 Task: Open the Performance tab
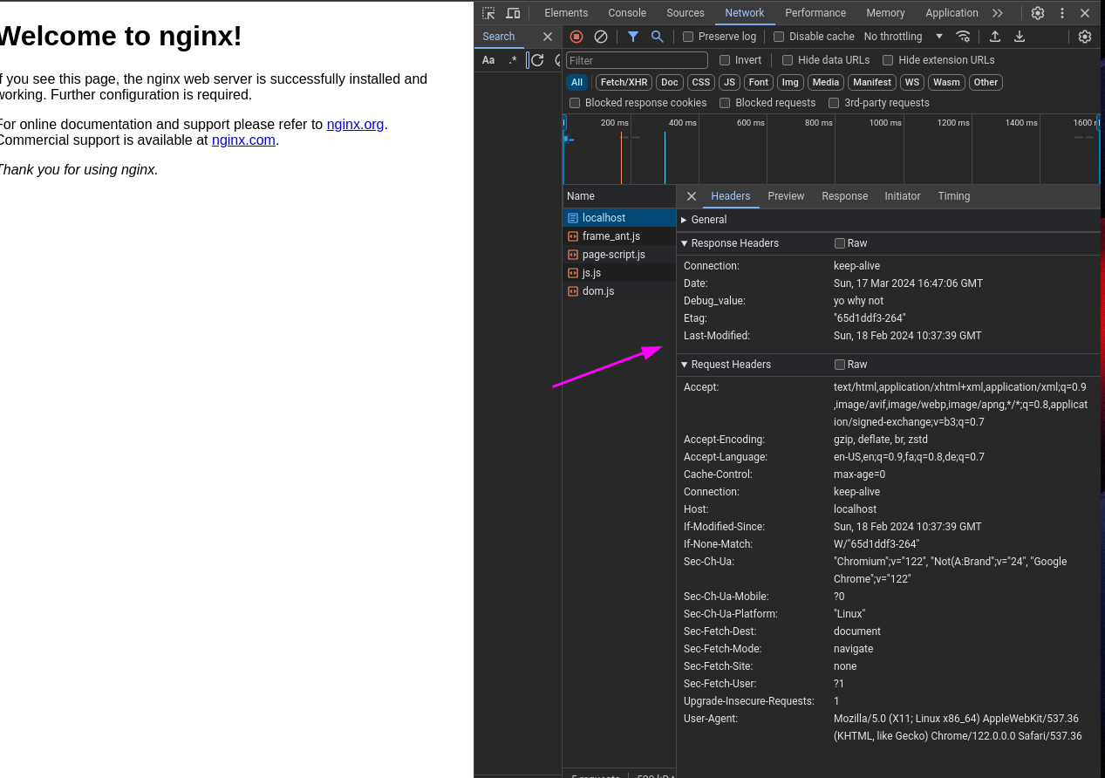(x=815, y=13)
